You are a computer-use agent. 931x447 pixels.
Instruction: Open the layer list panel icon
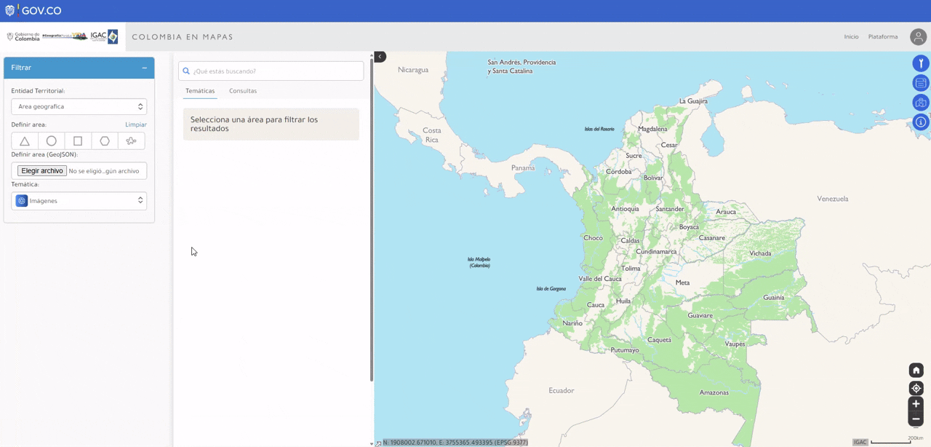click(x=920, y=83)
